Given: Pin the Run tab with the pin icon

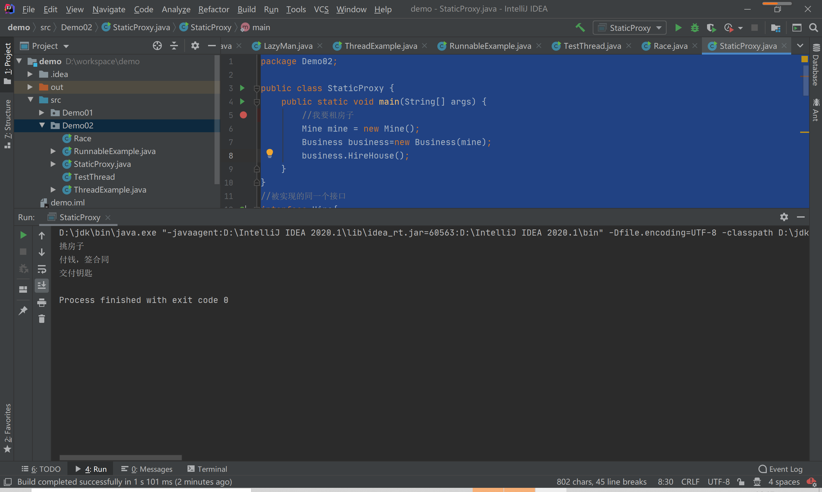Looking at the screenshot, I should pyautogui.click(x=23, y=310).
